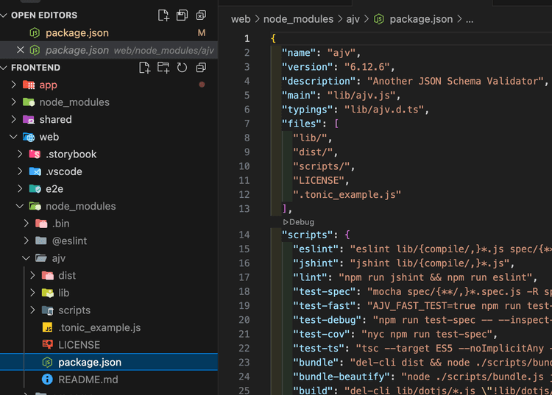Select the ajv package.json open editor entry
This screenshot has width=552, height=395.
[109, 50]
